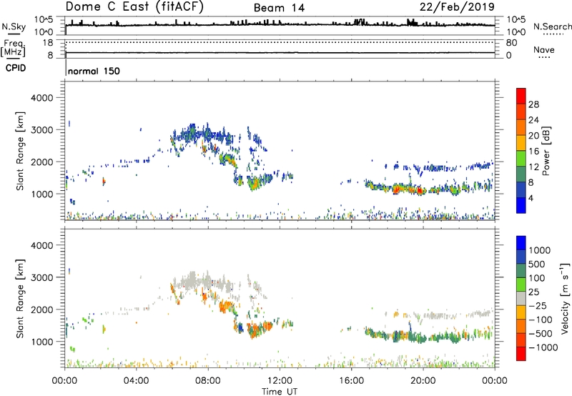Click the 'Nave' legend label
This screenshot has width=572, height=396.
[544, 50]
